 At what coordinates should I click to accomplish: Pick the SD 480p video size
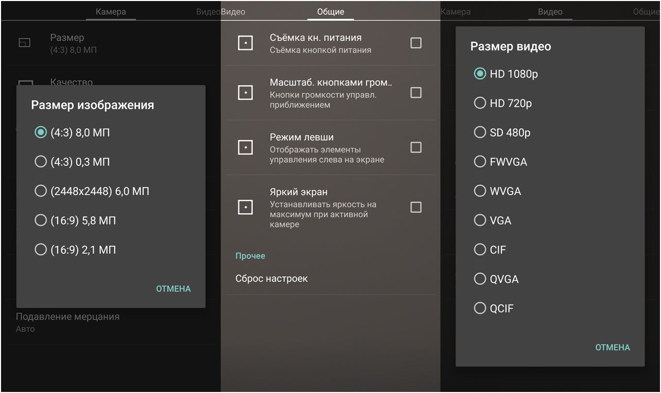(480, 133)
